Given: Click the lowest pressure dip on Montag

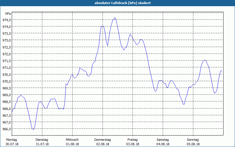Looking at the screenshot, I should [x=33, y=129].
